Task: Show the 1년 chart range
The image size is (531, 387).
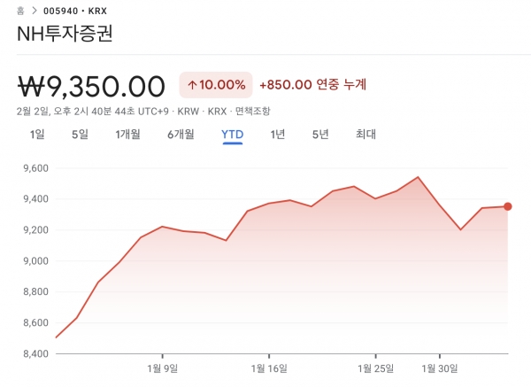Action: [277, 135]
